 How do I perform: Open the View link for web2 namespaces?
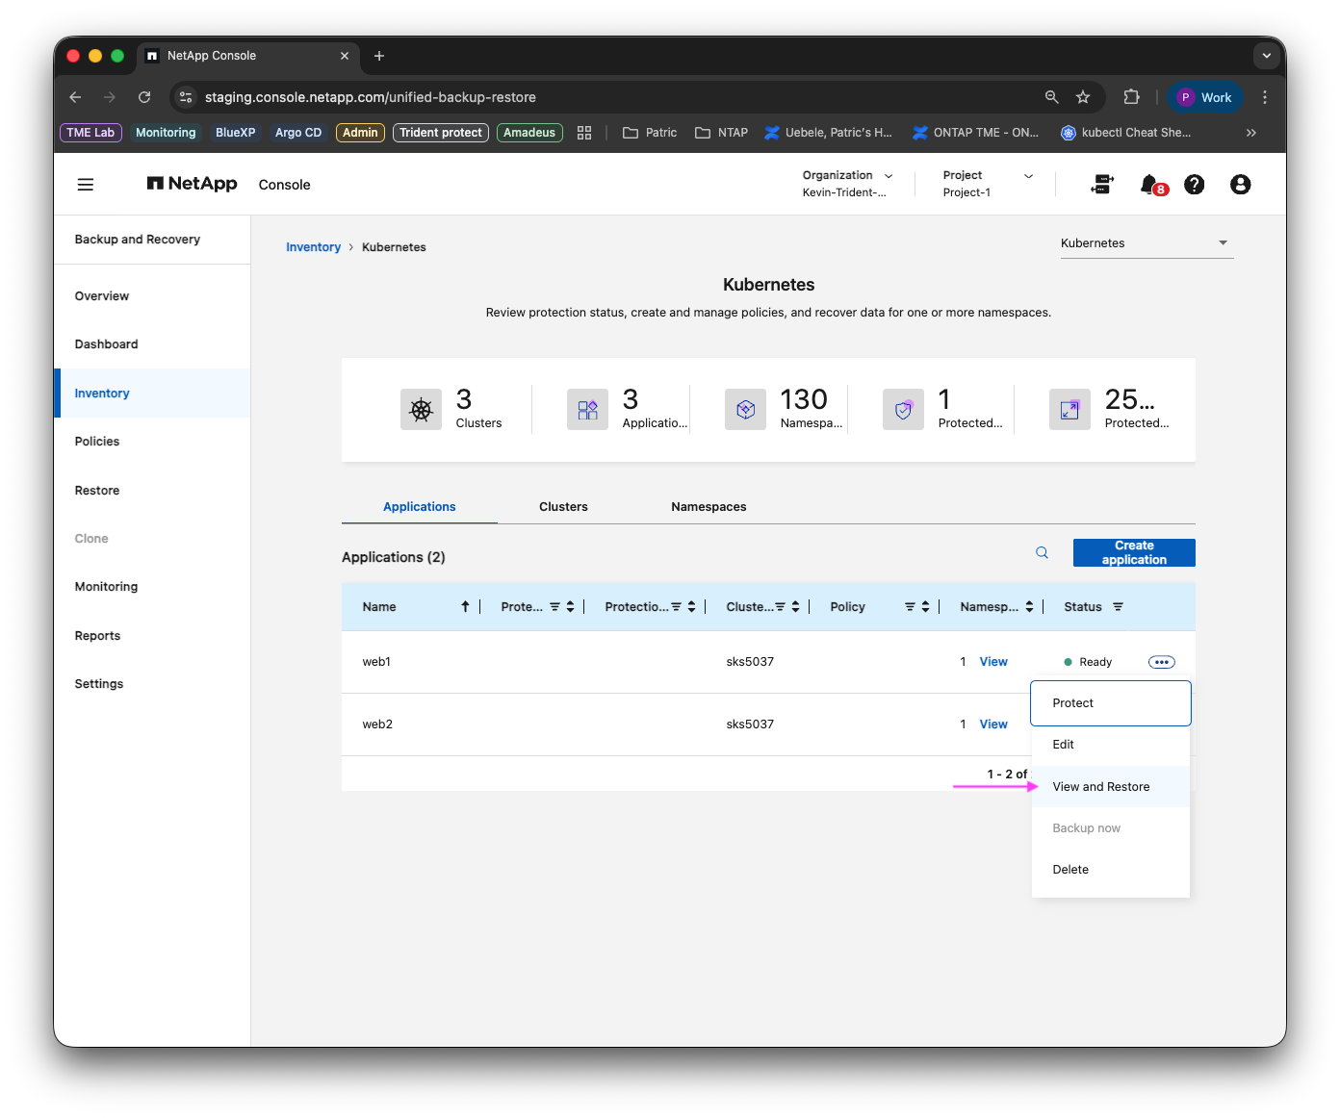coord(993,724)
